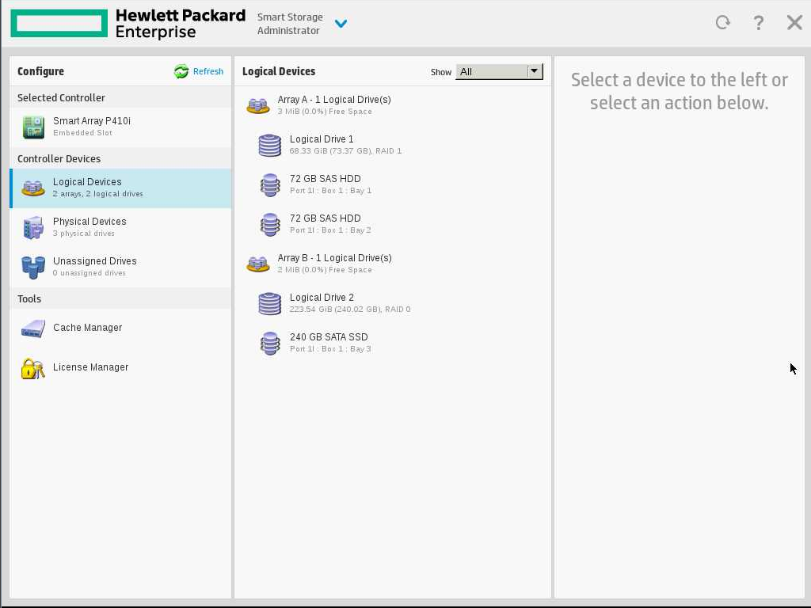Click the Logical Devices panel heading

(x=279, y=71)
